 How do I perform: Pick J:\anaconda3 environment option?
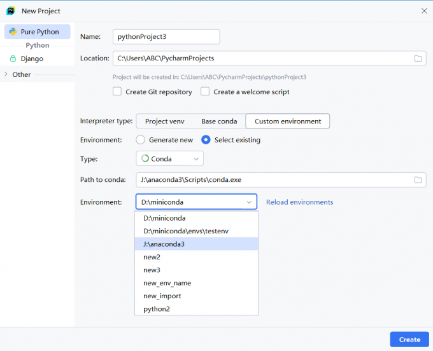click(x=196, y=244)
